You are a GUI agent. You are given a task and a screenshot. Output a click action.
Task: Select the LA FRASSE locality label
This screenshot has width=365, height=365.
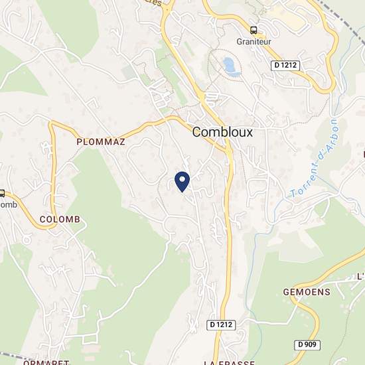230,362
